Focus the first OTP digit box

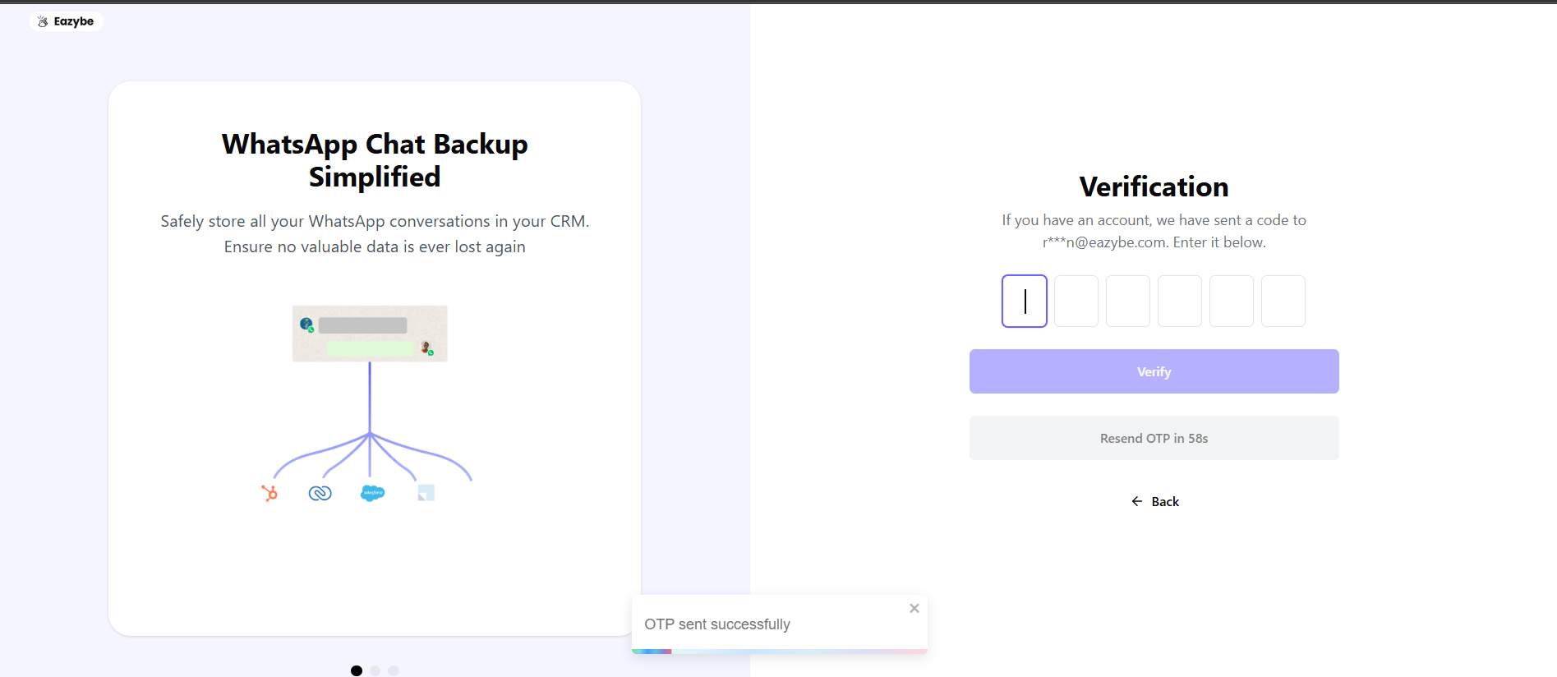pos(1024,301)
